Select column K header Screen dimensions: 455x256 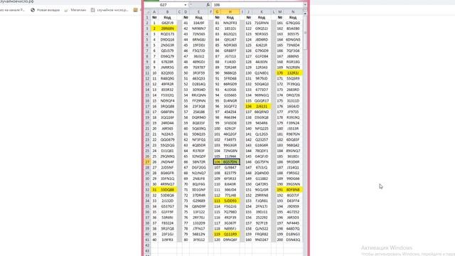point(262,12)
